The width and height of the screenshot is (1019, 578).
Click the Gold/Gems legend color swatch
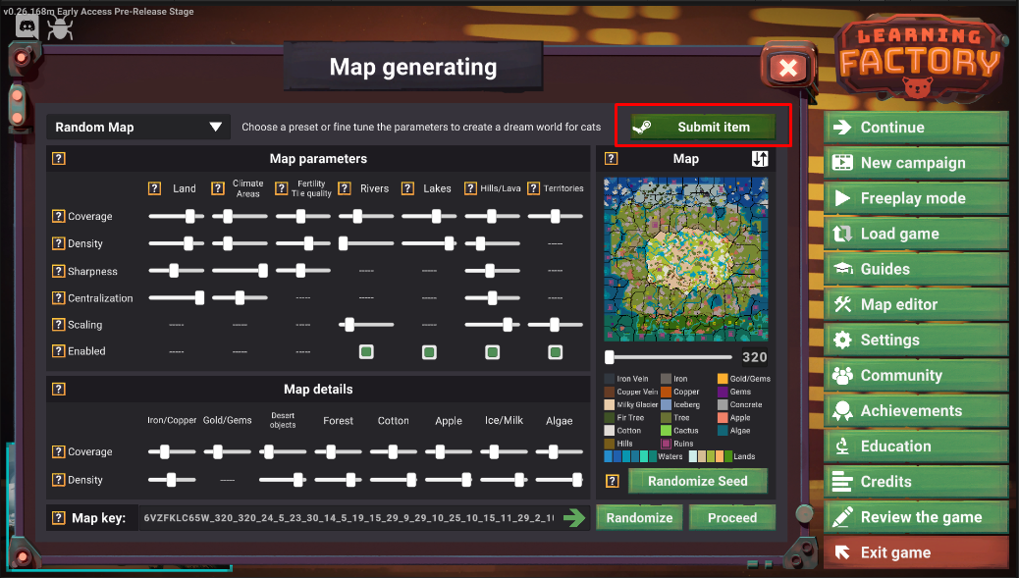point(722,379)
